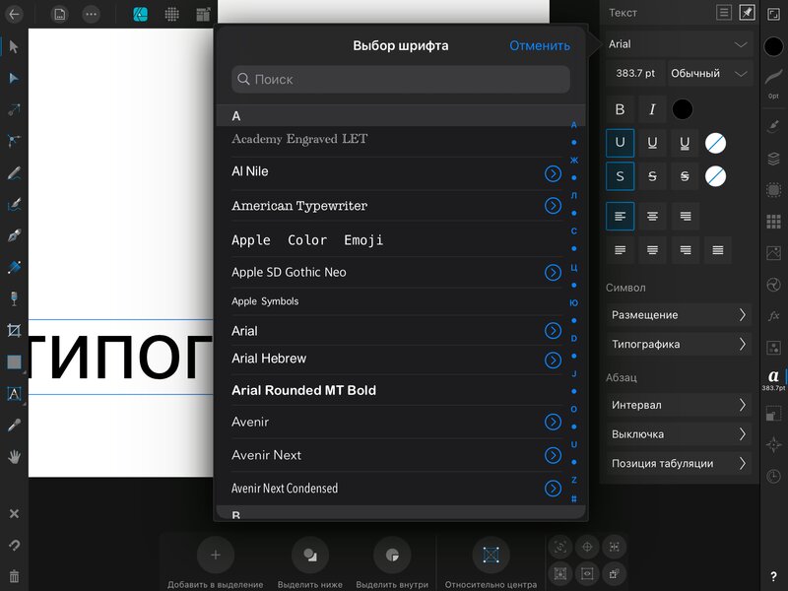The image size is (788, 591).
Task: Select double strikethrough option
Action: pos(685,176)
